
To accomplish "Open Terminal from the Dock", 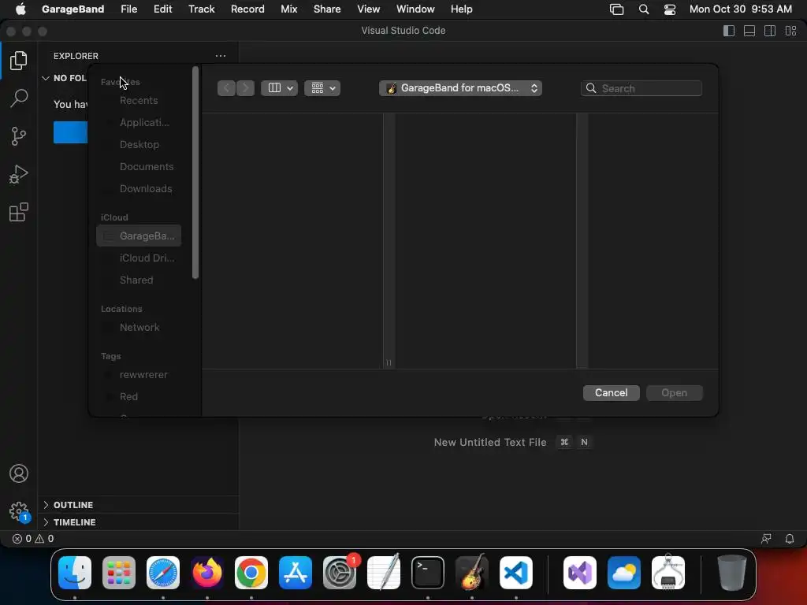I will tap(428, 573).
